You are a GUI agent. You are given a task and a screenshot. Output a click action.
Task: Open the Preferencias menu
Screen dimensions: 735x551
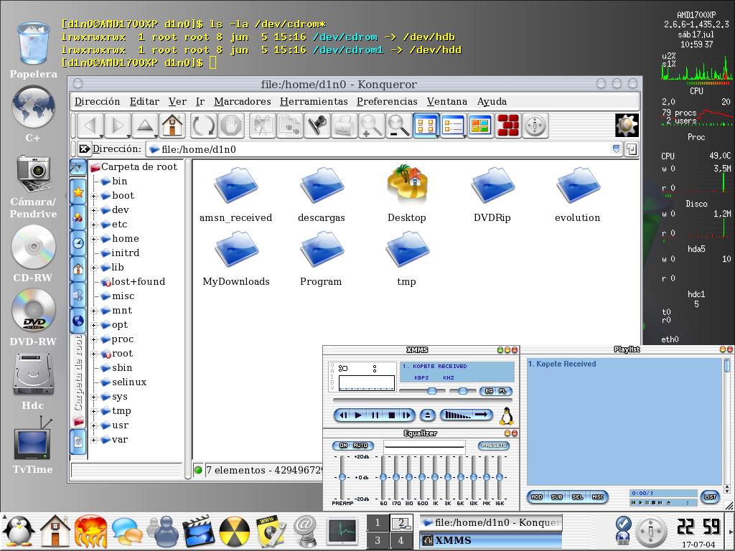tap(387, 102)
